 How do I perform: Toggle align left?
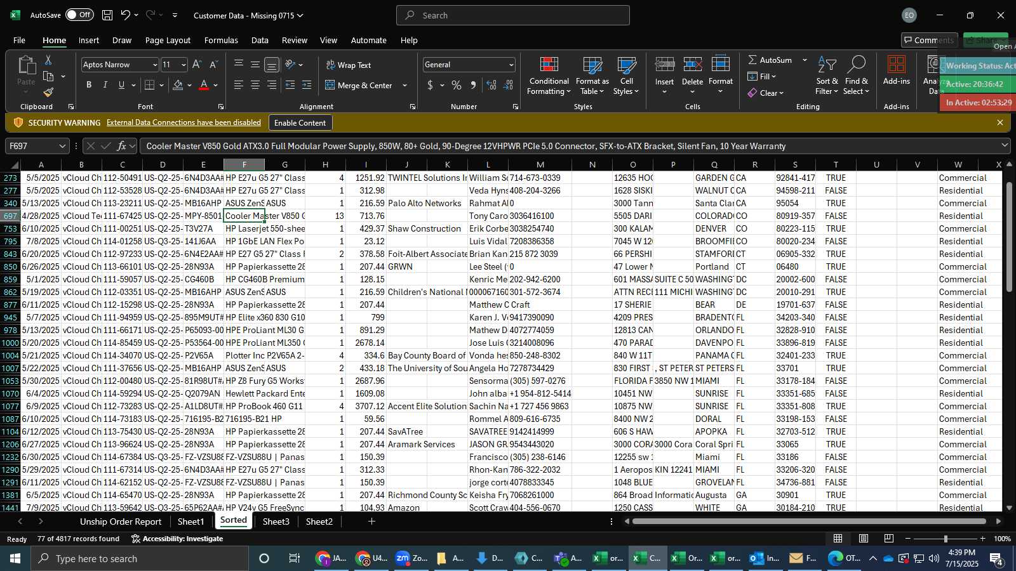coord(239,85)
